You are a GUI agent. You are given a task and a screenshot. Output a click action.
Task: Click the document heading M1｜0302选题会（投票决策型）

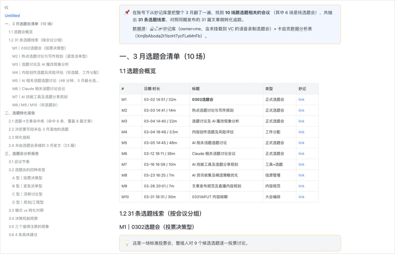(x=157, y=227)
